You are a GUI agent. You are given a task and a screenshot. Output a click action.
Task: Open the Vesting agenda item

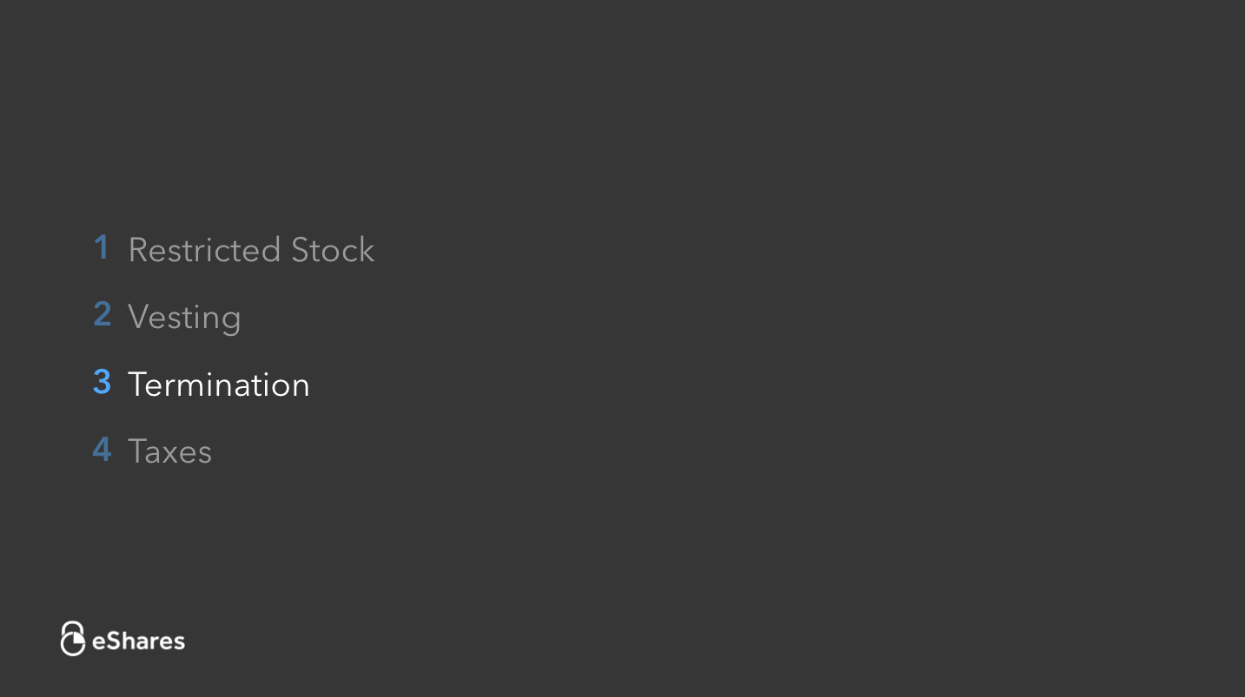[184, 317]
